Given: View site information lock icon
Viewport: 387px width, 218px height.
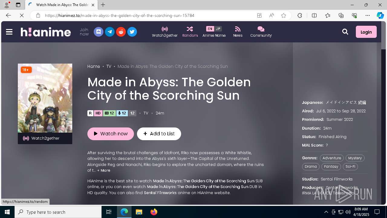Looking at the screenshot, I should tap(38, 15).
